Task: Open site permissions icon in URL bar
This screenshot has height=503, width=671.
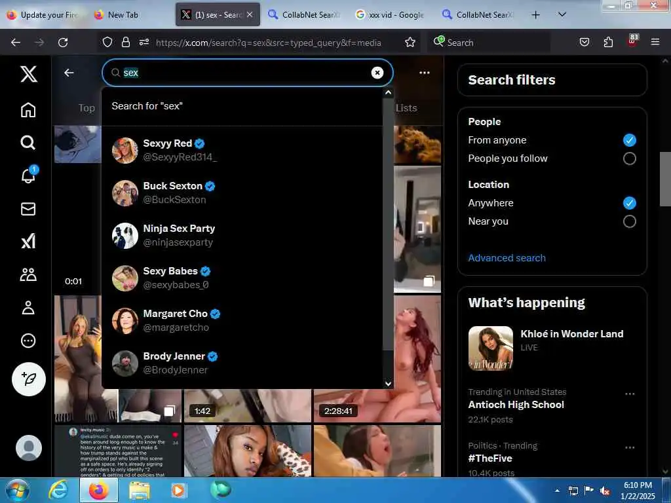Action: pos(144,42)
